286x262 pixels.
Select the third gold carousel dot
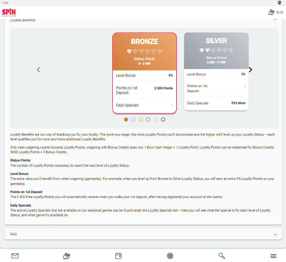pyautogui.click(x=141, y=119)
